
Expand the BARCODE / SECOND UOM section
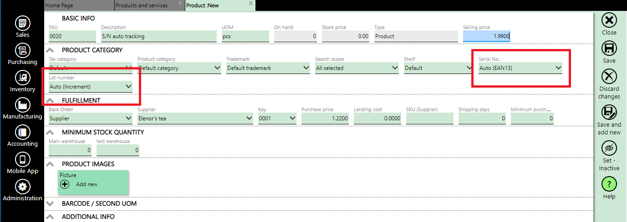tap(51, 204)
